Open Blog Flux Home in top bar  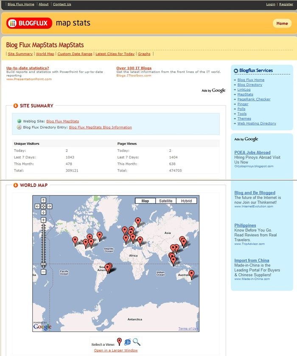click(21, 4)
